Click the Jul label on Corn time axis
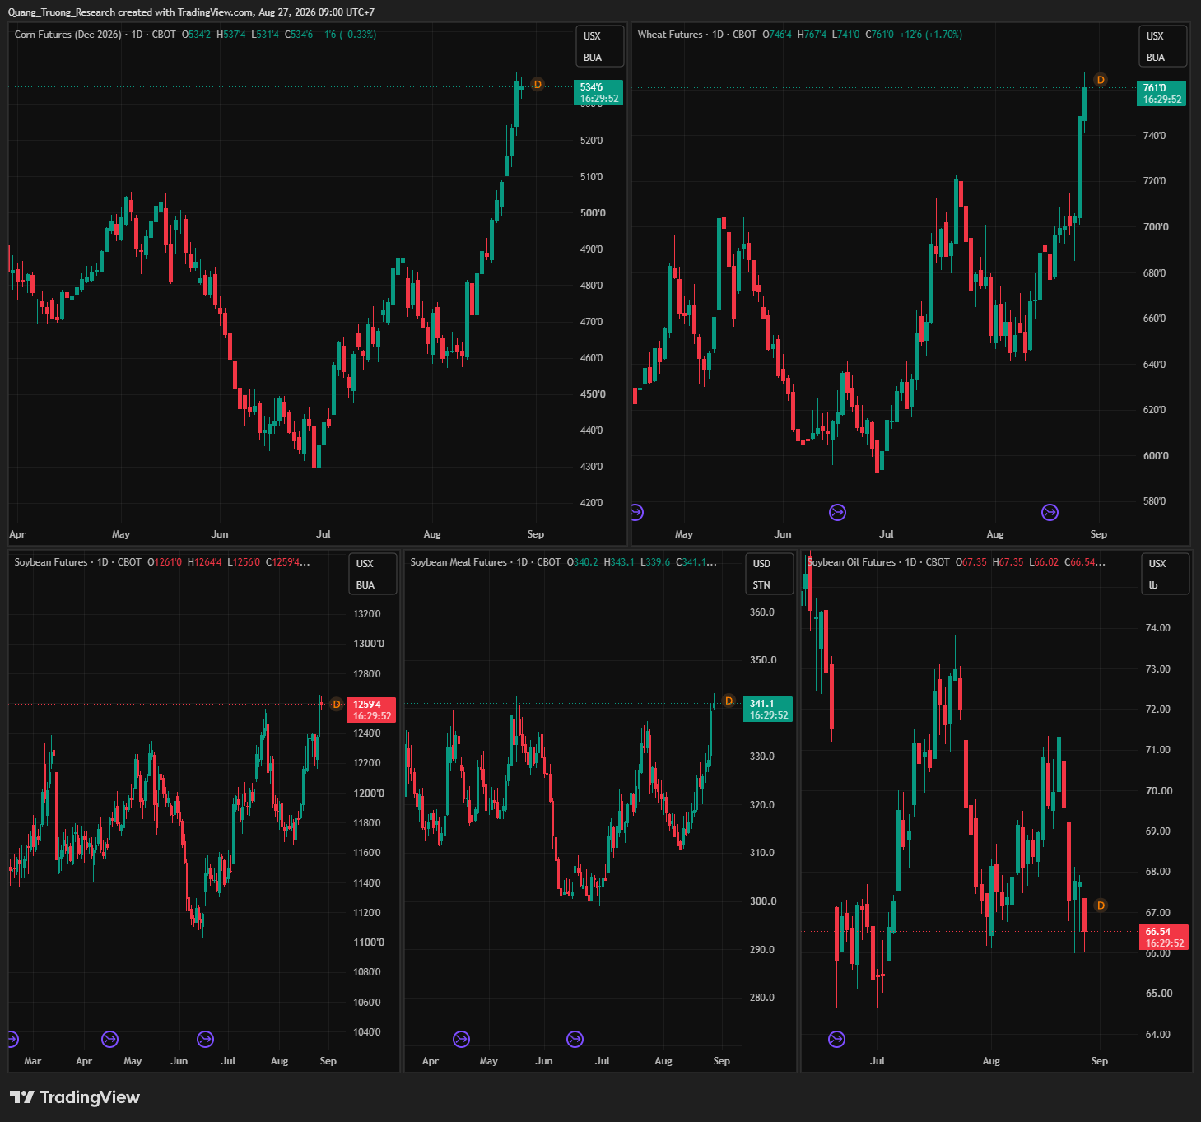1201x1122 pixels. coord(324,534)
